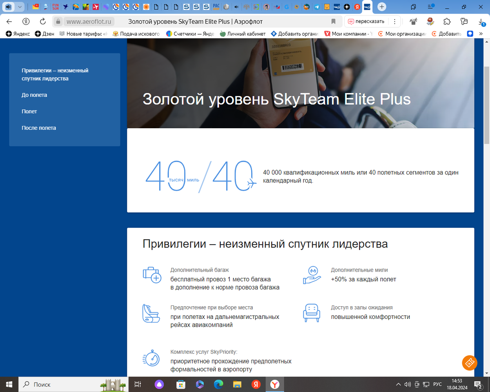Open the Подача искового bookmark
This screenshot has width=490, height=392.
[136, 34]
